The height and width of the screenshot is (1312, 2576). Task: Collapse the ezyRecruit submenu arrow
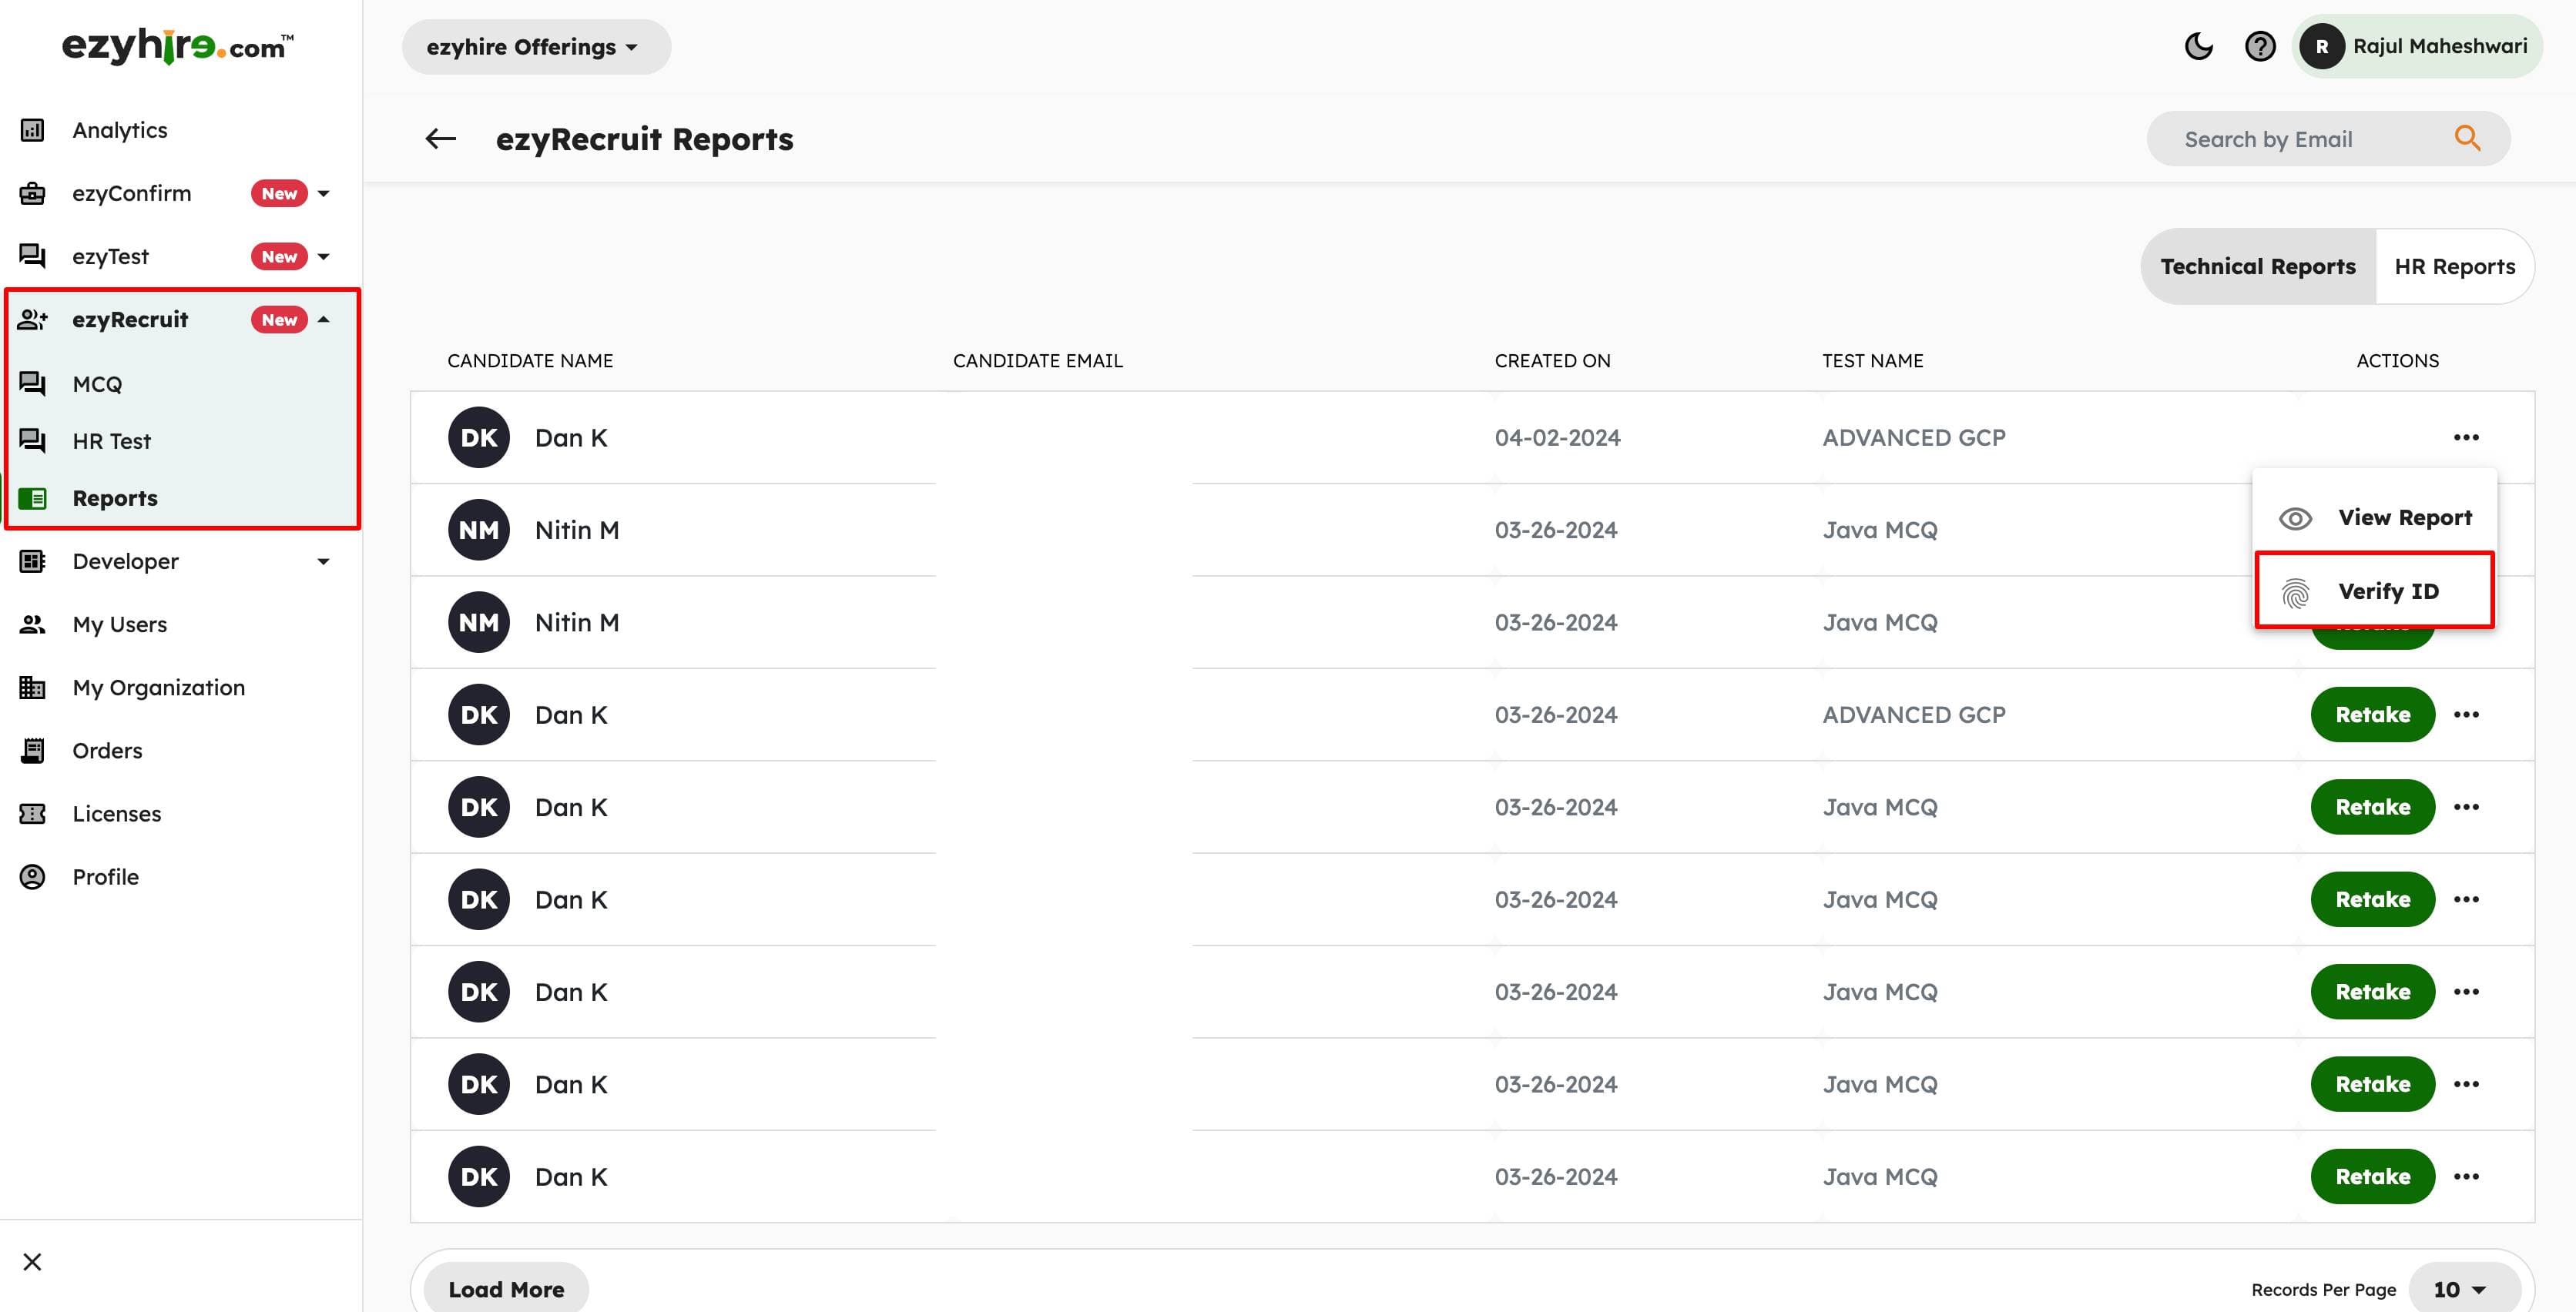tap(323, 320)
